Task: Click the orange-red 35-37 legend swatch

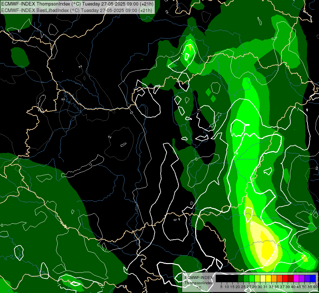Action: click(280, 278)
